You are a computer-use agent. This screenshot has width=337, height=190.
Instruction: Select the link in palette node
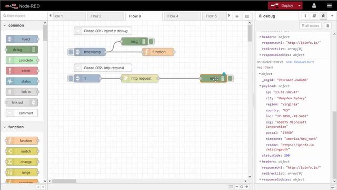point(22,92)
